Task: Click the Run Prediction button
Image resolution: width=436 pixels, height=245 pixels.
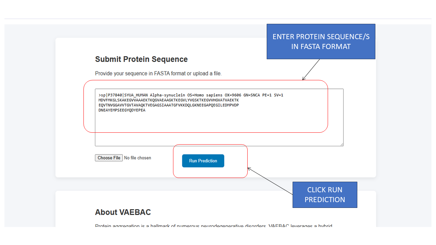Action: pyautogui.click(x=203, y=161)
